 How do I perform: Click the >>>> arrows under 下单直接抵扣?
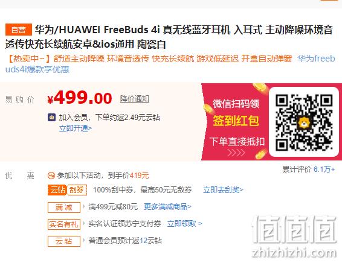click(236, 153)
